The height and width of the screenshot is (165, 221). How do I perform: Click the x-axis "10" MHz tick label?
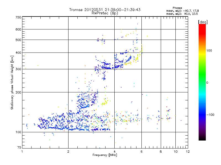[x=176, y=152]
